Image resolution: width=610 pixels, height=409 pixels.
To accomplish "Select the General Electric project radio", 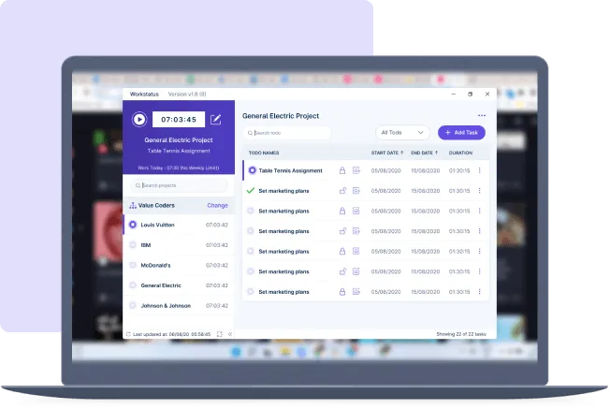I will tap(133, 285).
